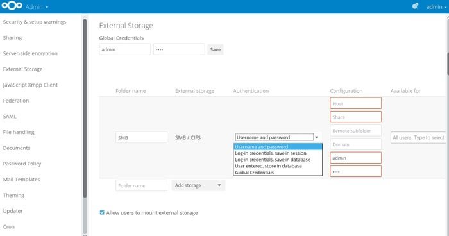Image resolution: width=449 pixels, height=236 pixels.
Task: Choose 'Global Credentials' authentication option
Action: (278, 173)
